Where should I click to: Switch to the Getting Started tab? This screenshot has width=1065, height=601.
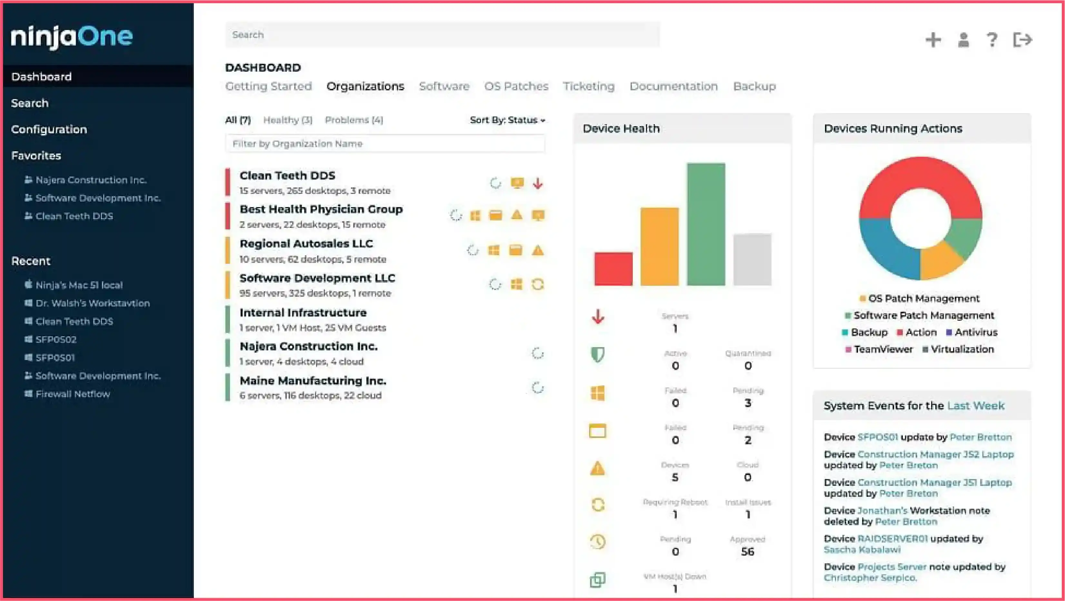click(x=269, y=86)
